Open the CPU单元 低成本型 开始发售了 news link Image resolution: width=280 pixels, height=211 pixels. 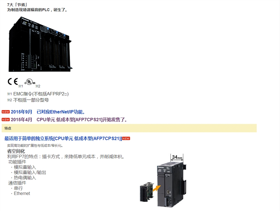click(x=82, y=120)
